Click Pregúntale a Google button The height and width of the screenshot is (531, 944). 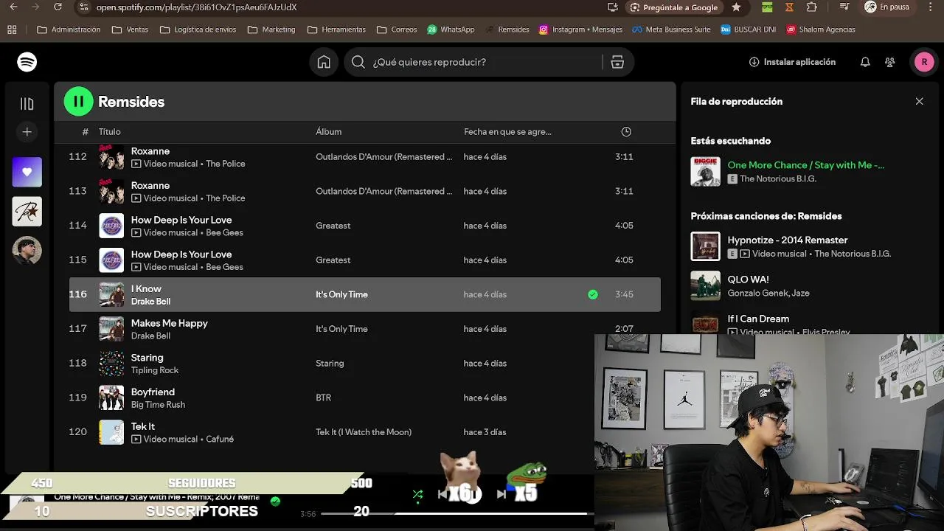pos(674,7)
